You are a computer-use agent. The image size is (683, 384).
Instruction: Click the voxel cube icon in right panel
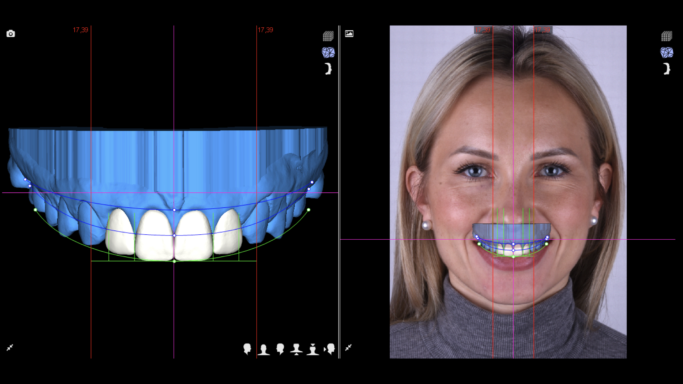click(666, 36)
